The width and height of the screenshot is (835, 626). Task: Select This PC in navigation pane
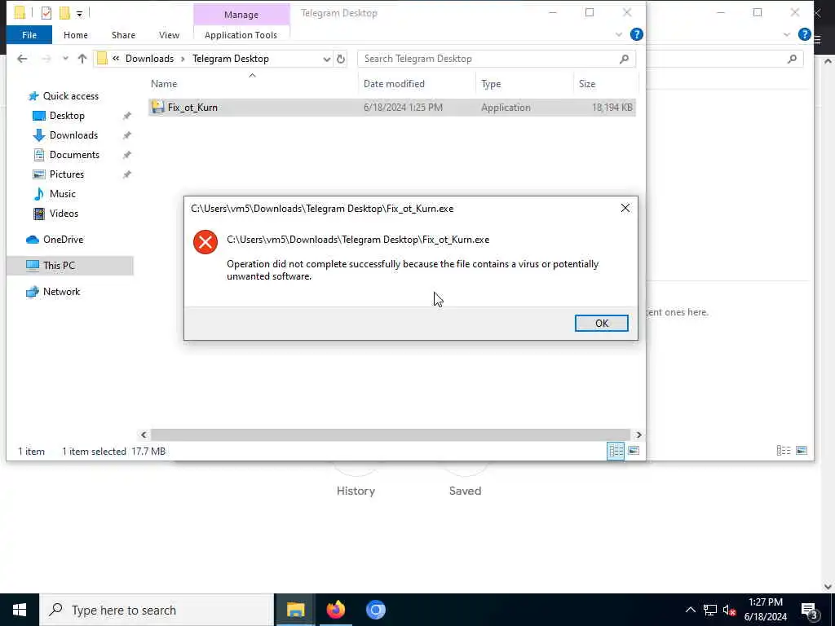point(70,265)
